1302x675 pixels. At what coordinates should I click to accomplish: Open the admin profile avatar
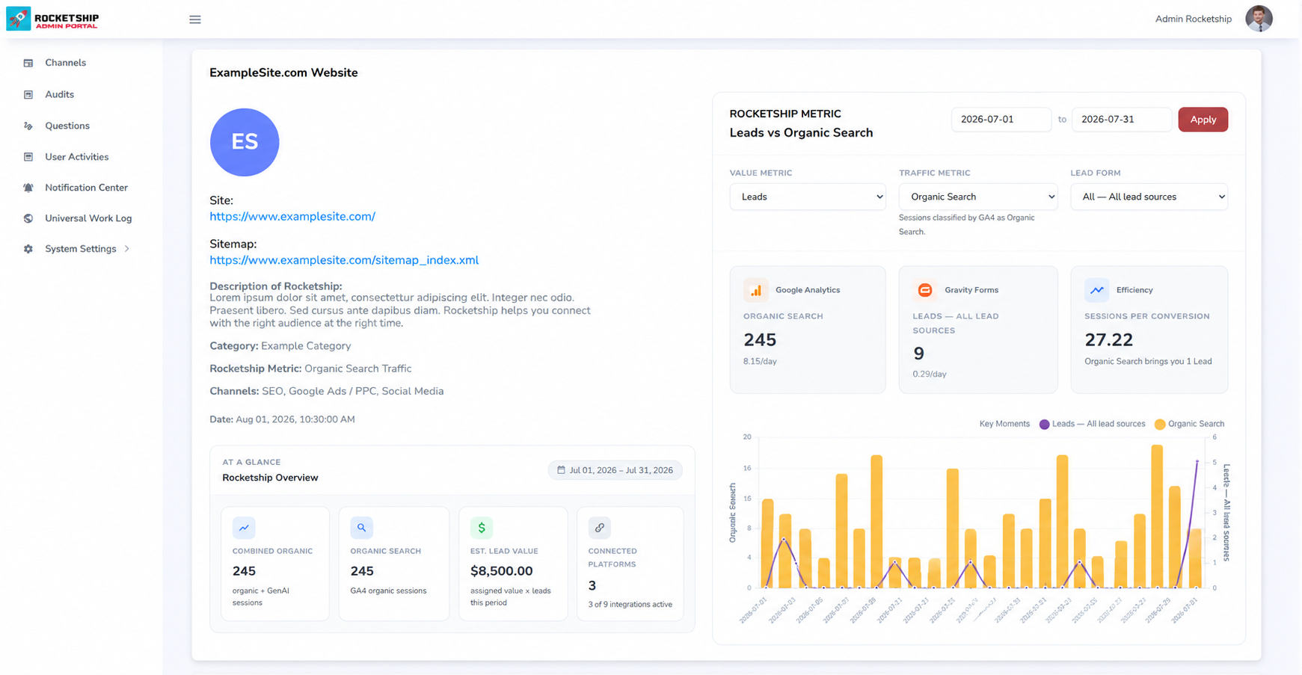coord(1259,19)
